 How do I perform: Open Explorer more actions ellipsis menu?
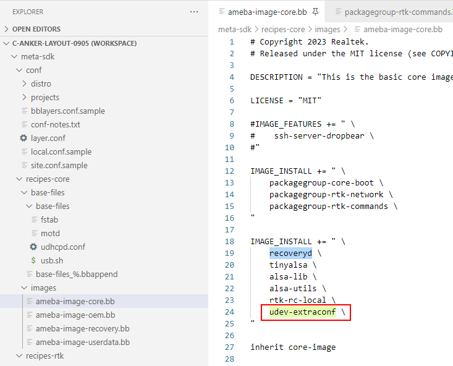tap(194, 12)
